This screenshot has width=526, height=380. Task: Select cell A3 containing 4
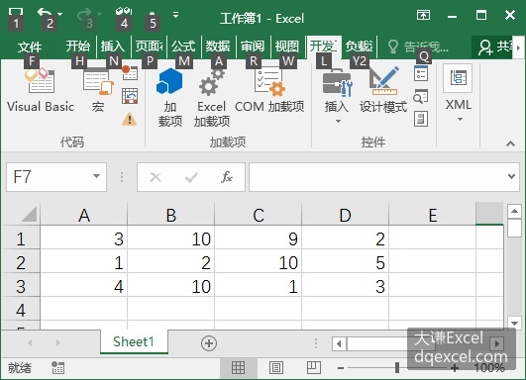(84, 287)
